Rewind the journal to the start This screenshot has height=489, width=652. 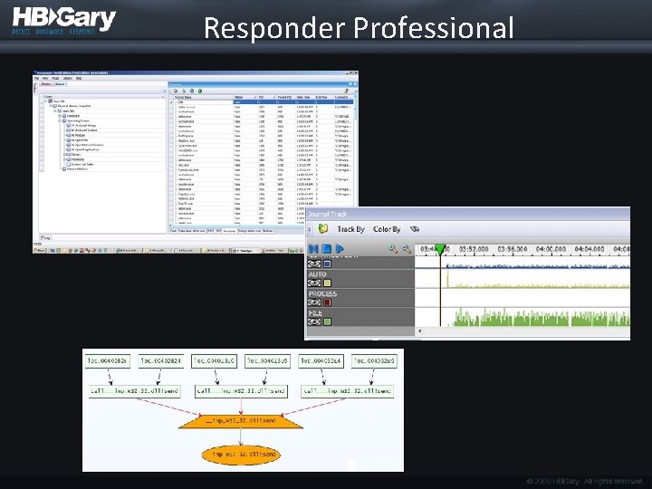pos(313,249)
